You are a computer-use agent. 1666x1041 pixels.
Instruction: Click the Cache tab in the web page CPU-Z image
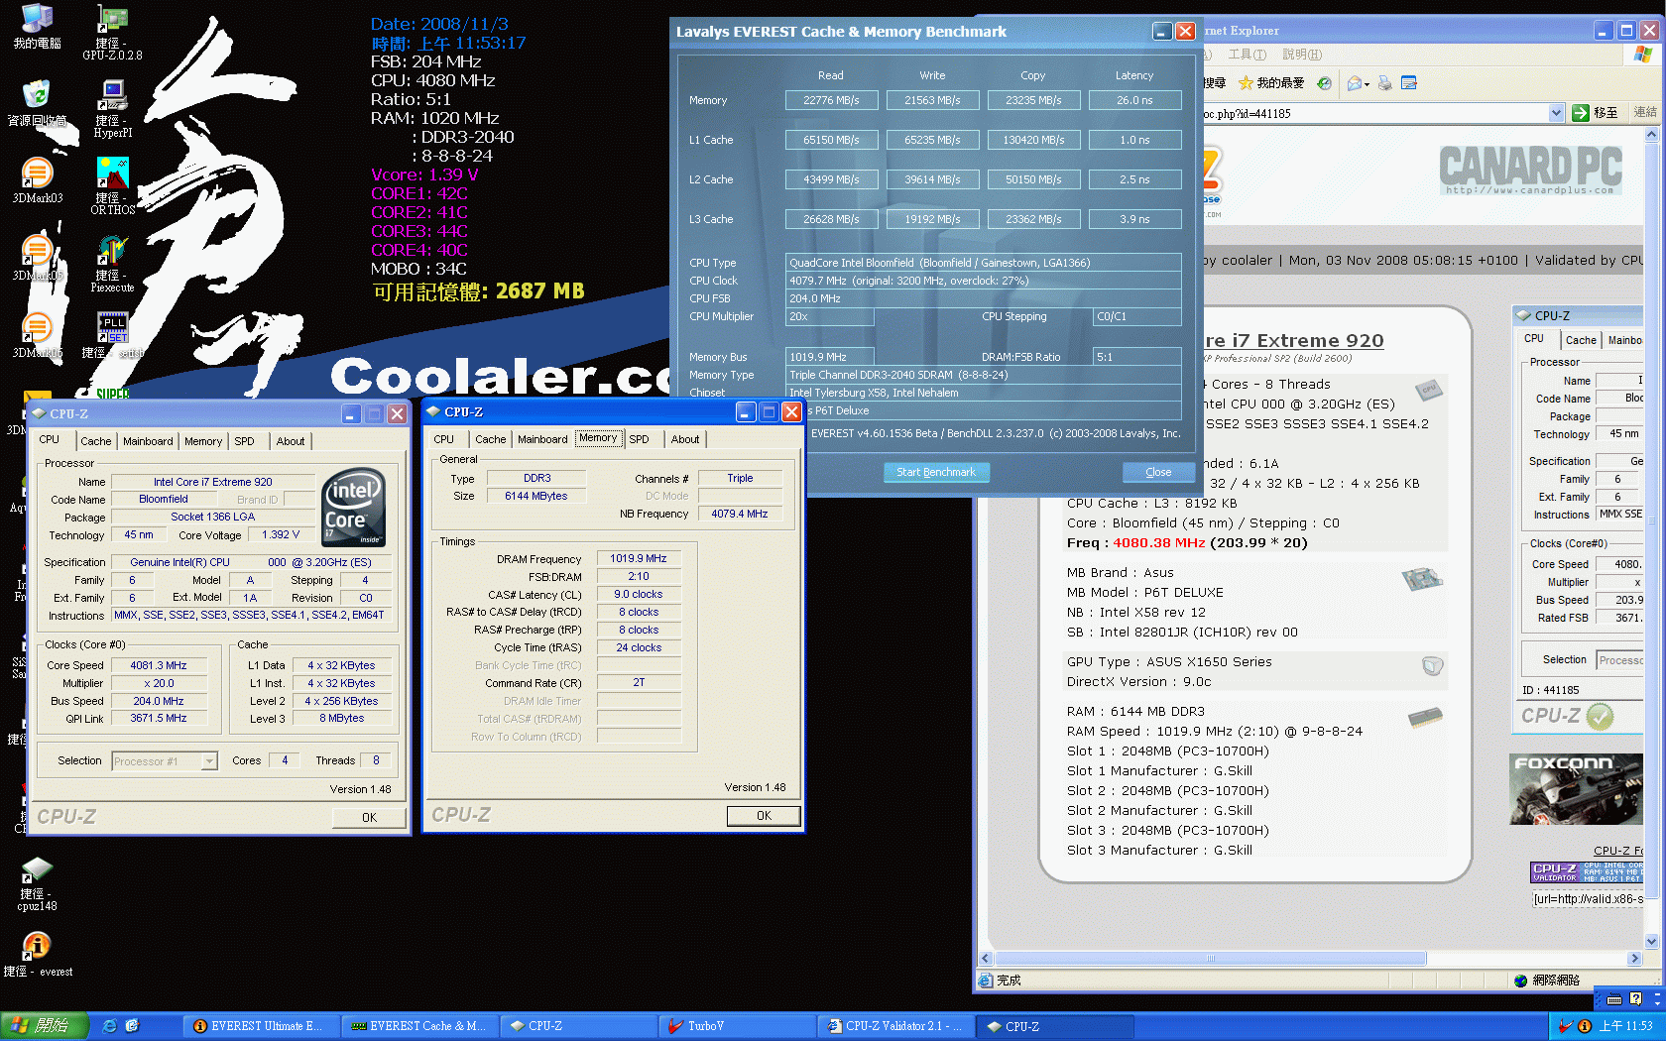coord(1581,340)
